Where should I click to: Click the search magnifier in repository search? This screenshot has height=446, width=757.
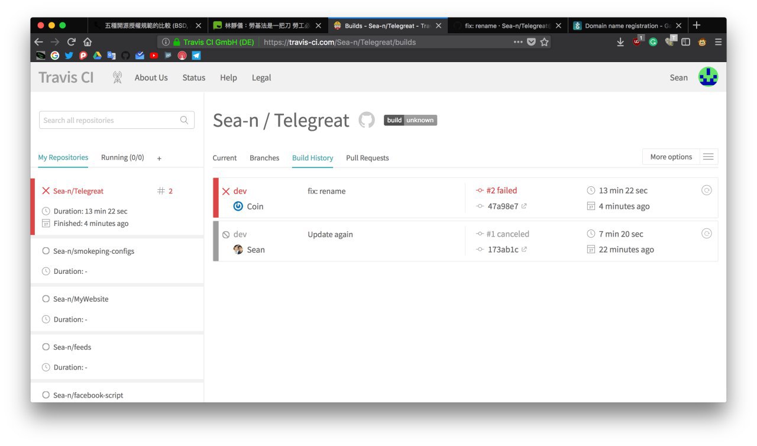[184, 119]
